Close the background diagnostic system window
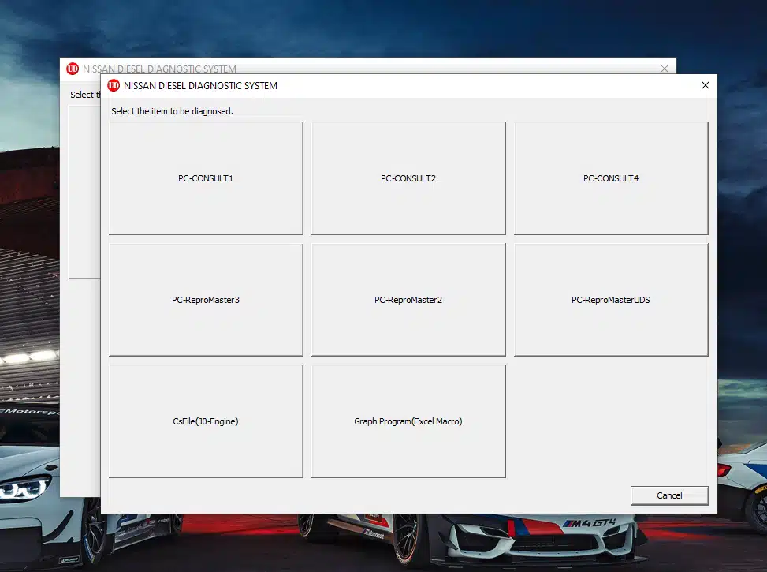 (x=665, y=69)
